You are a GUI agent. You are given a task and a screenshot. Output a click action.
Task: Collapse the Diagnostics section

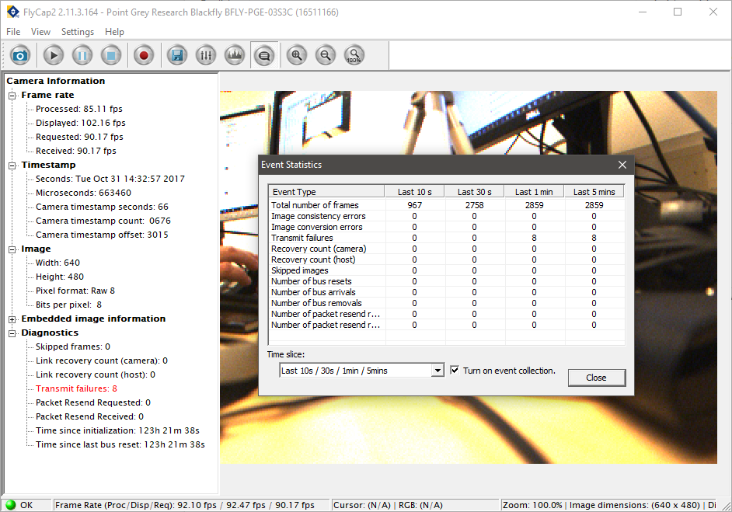10,333
